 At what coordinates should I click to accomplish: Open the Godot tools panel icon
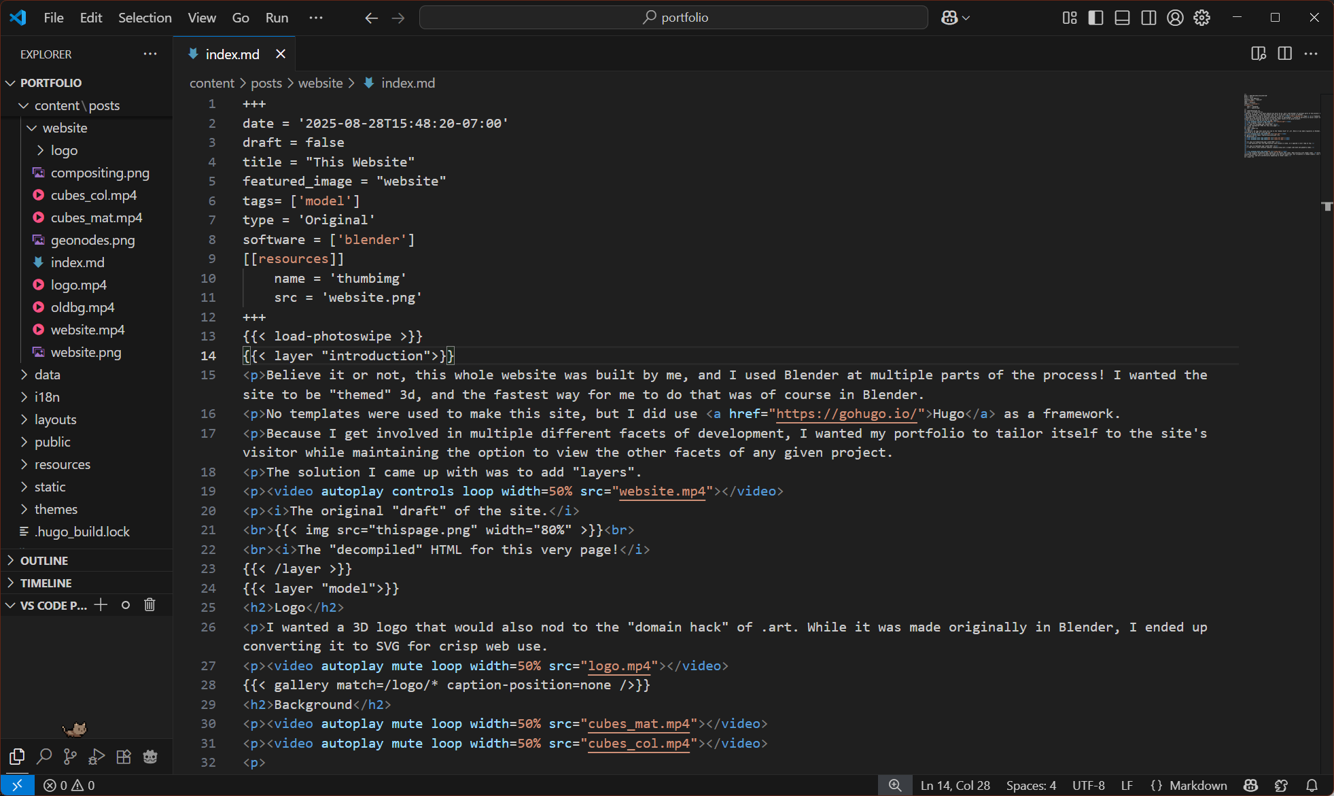coord(150,756)
